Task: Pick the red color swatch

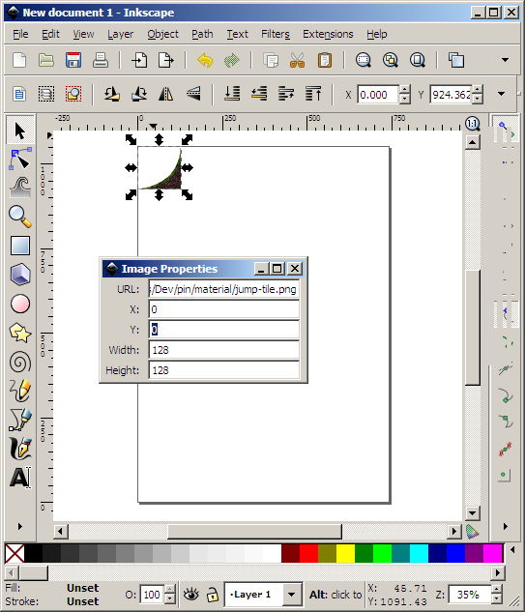Action: point(308,553)
